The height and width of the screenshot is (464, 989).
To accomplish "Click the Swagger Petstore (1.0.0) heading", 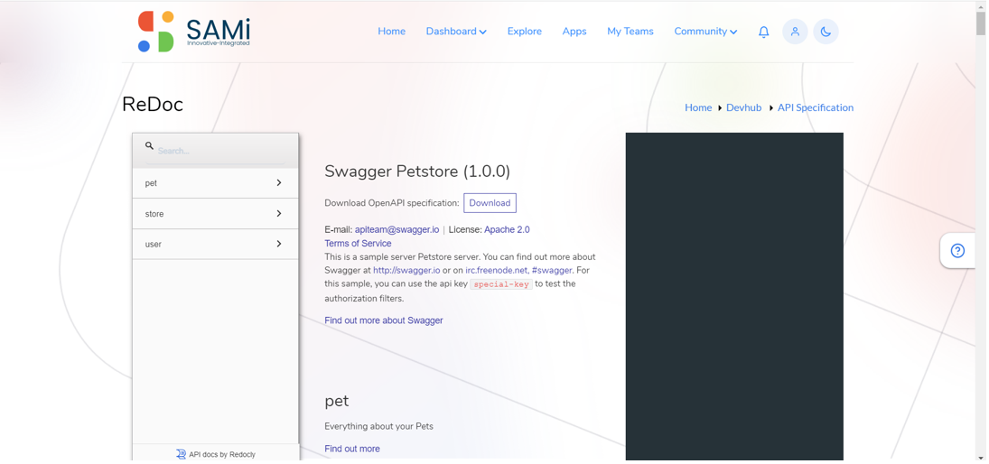I will click(x=417, y=172).
